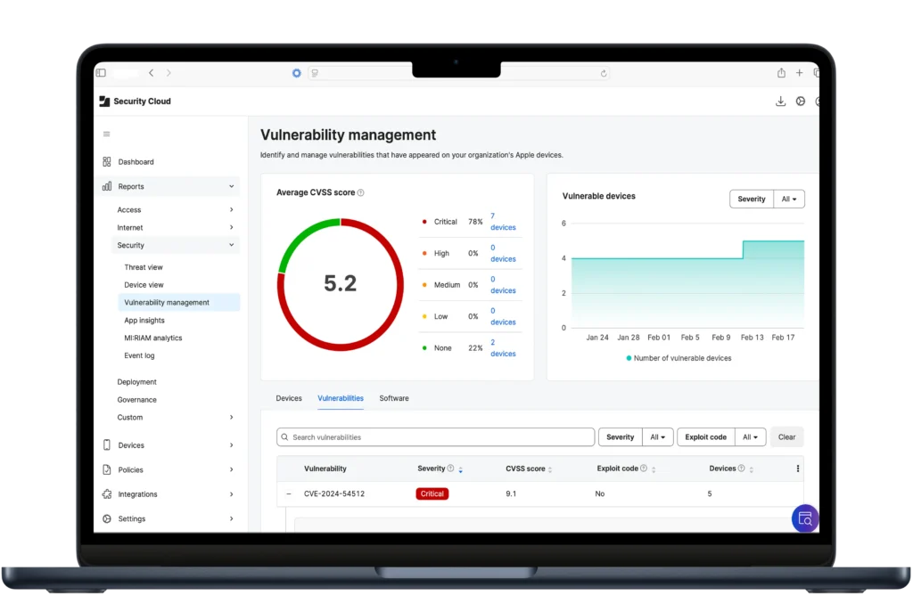
Task: Expand the Internet submenu chevron
Action: [x=231, y=227]
